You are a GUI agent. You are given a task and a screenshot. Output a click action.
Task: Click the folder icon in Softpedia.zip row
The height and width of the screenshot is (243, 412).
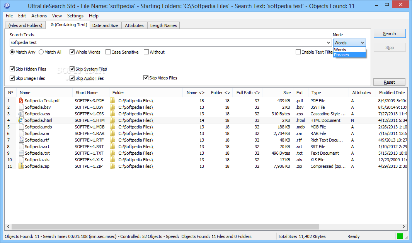click(x=112, y=166)
